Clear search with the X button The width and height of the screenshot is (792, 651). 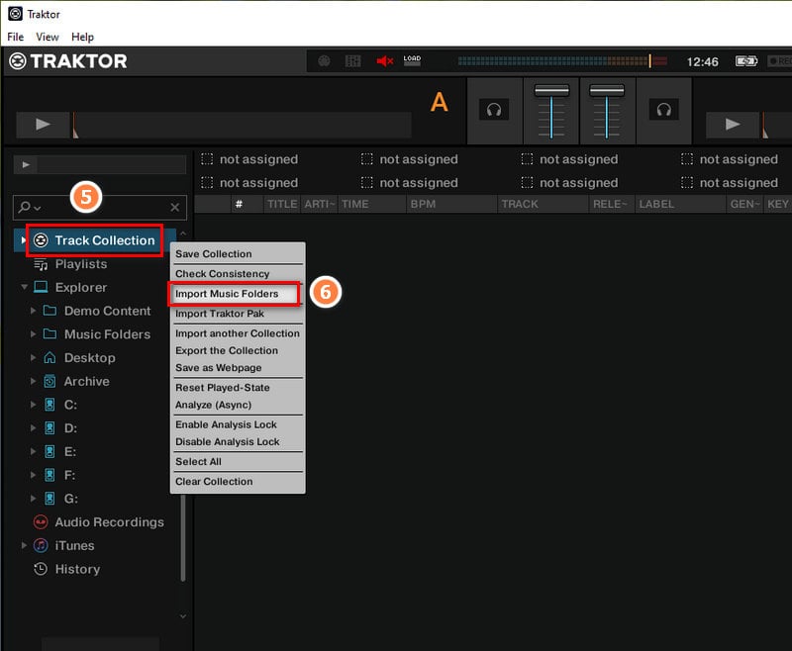tap(175, 208)
